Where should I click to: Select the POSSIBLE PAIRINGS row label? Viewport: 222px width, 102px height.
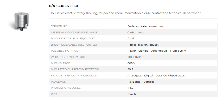pyautogui.click(x=65, y=51)
